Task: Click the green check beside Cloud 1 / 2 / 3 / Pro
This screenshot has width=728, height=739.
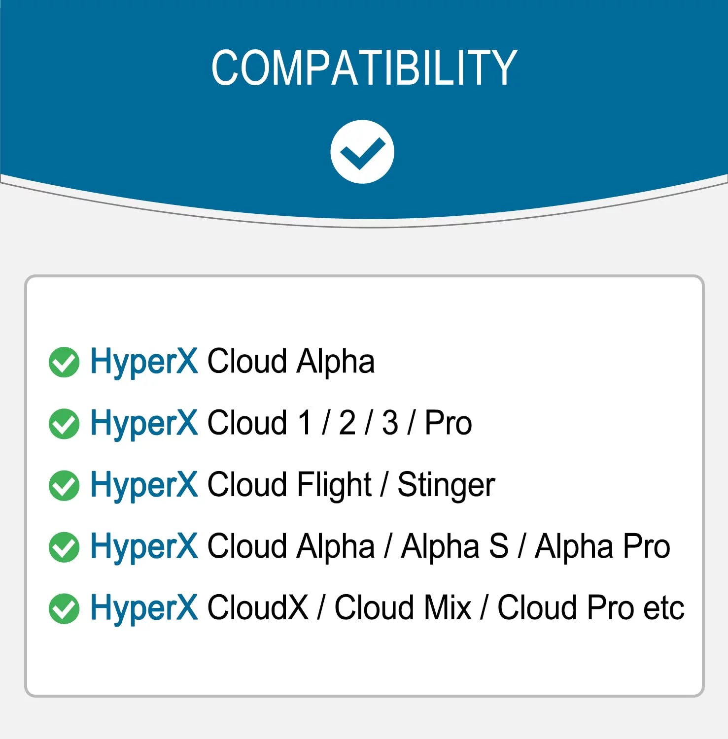Action: coord(64,424)
